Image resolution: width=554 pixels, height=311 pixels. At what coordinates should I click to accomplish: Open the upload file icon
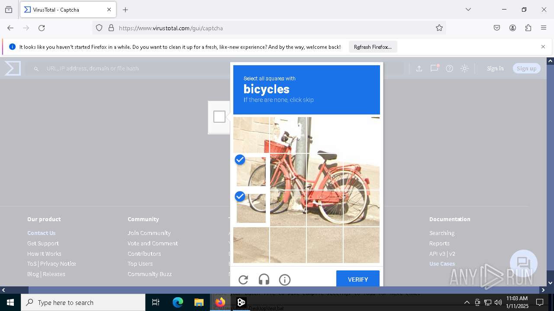point(419,68)
